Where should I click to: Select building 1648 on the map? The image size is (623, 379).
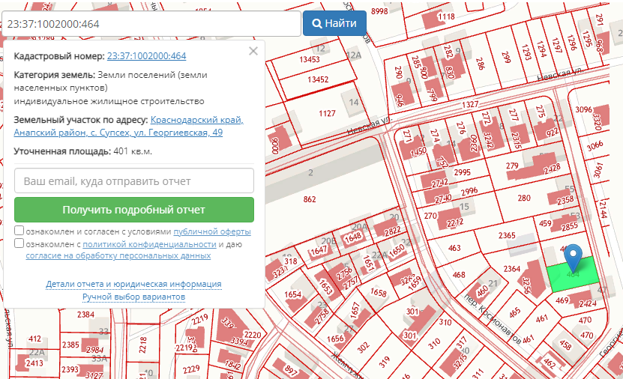[x=353, y=237]
